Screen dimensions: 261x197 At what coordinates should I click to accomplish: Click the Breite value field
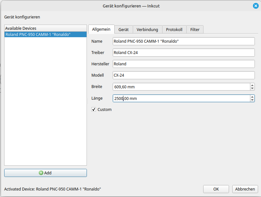point(181,87)
